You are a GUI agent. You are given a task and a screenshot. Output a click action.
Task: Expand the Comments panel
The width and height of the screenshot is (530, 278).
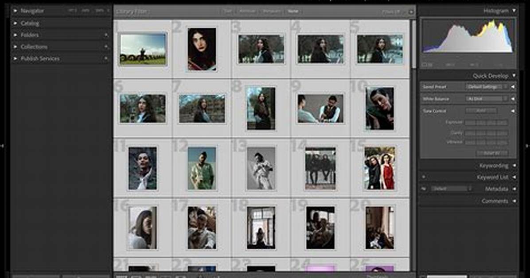click(x=514, y=201)
